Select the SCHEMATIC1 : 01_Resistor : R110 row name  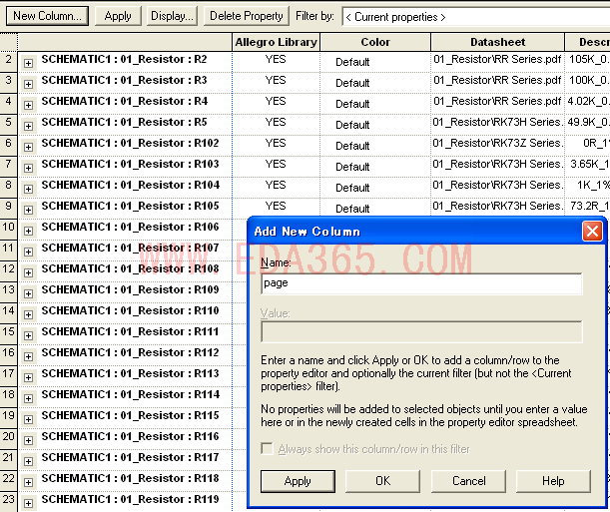[x=130, y=310]
